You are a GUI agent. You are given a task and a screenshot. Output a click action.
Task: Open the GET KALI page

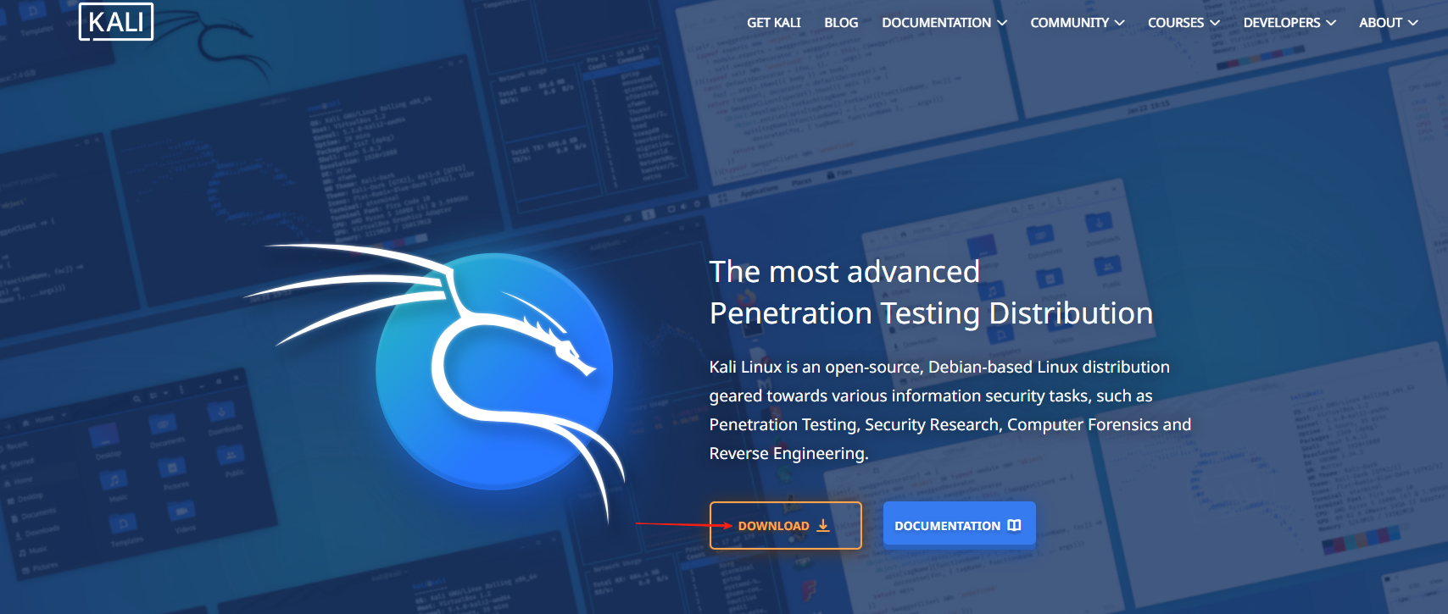[x=773, y=23]
